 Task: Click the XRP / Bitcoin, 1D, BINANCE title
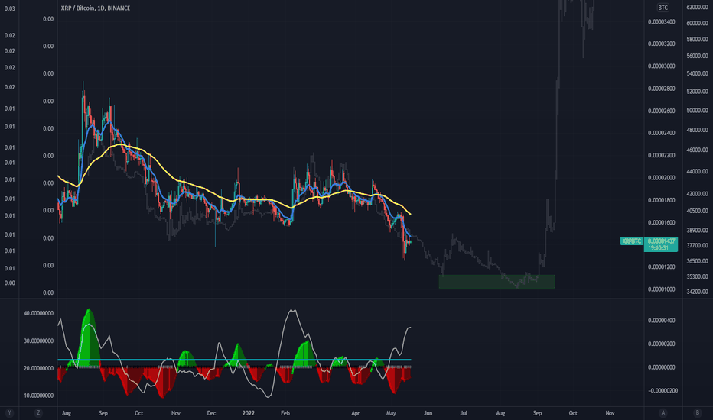click(x=96, y=8)
